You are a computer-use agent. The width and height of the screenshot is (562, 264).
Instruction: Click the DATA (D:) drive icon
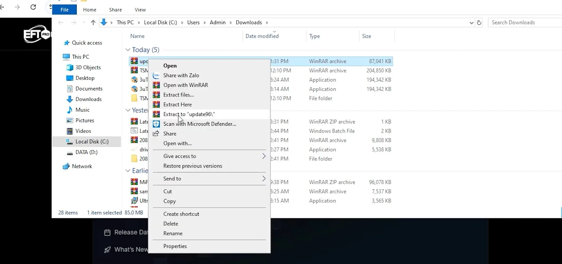tap(70, 152)
